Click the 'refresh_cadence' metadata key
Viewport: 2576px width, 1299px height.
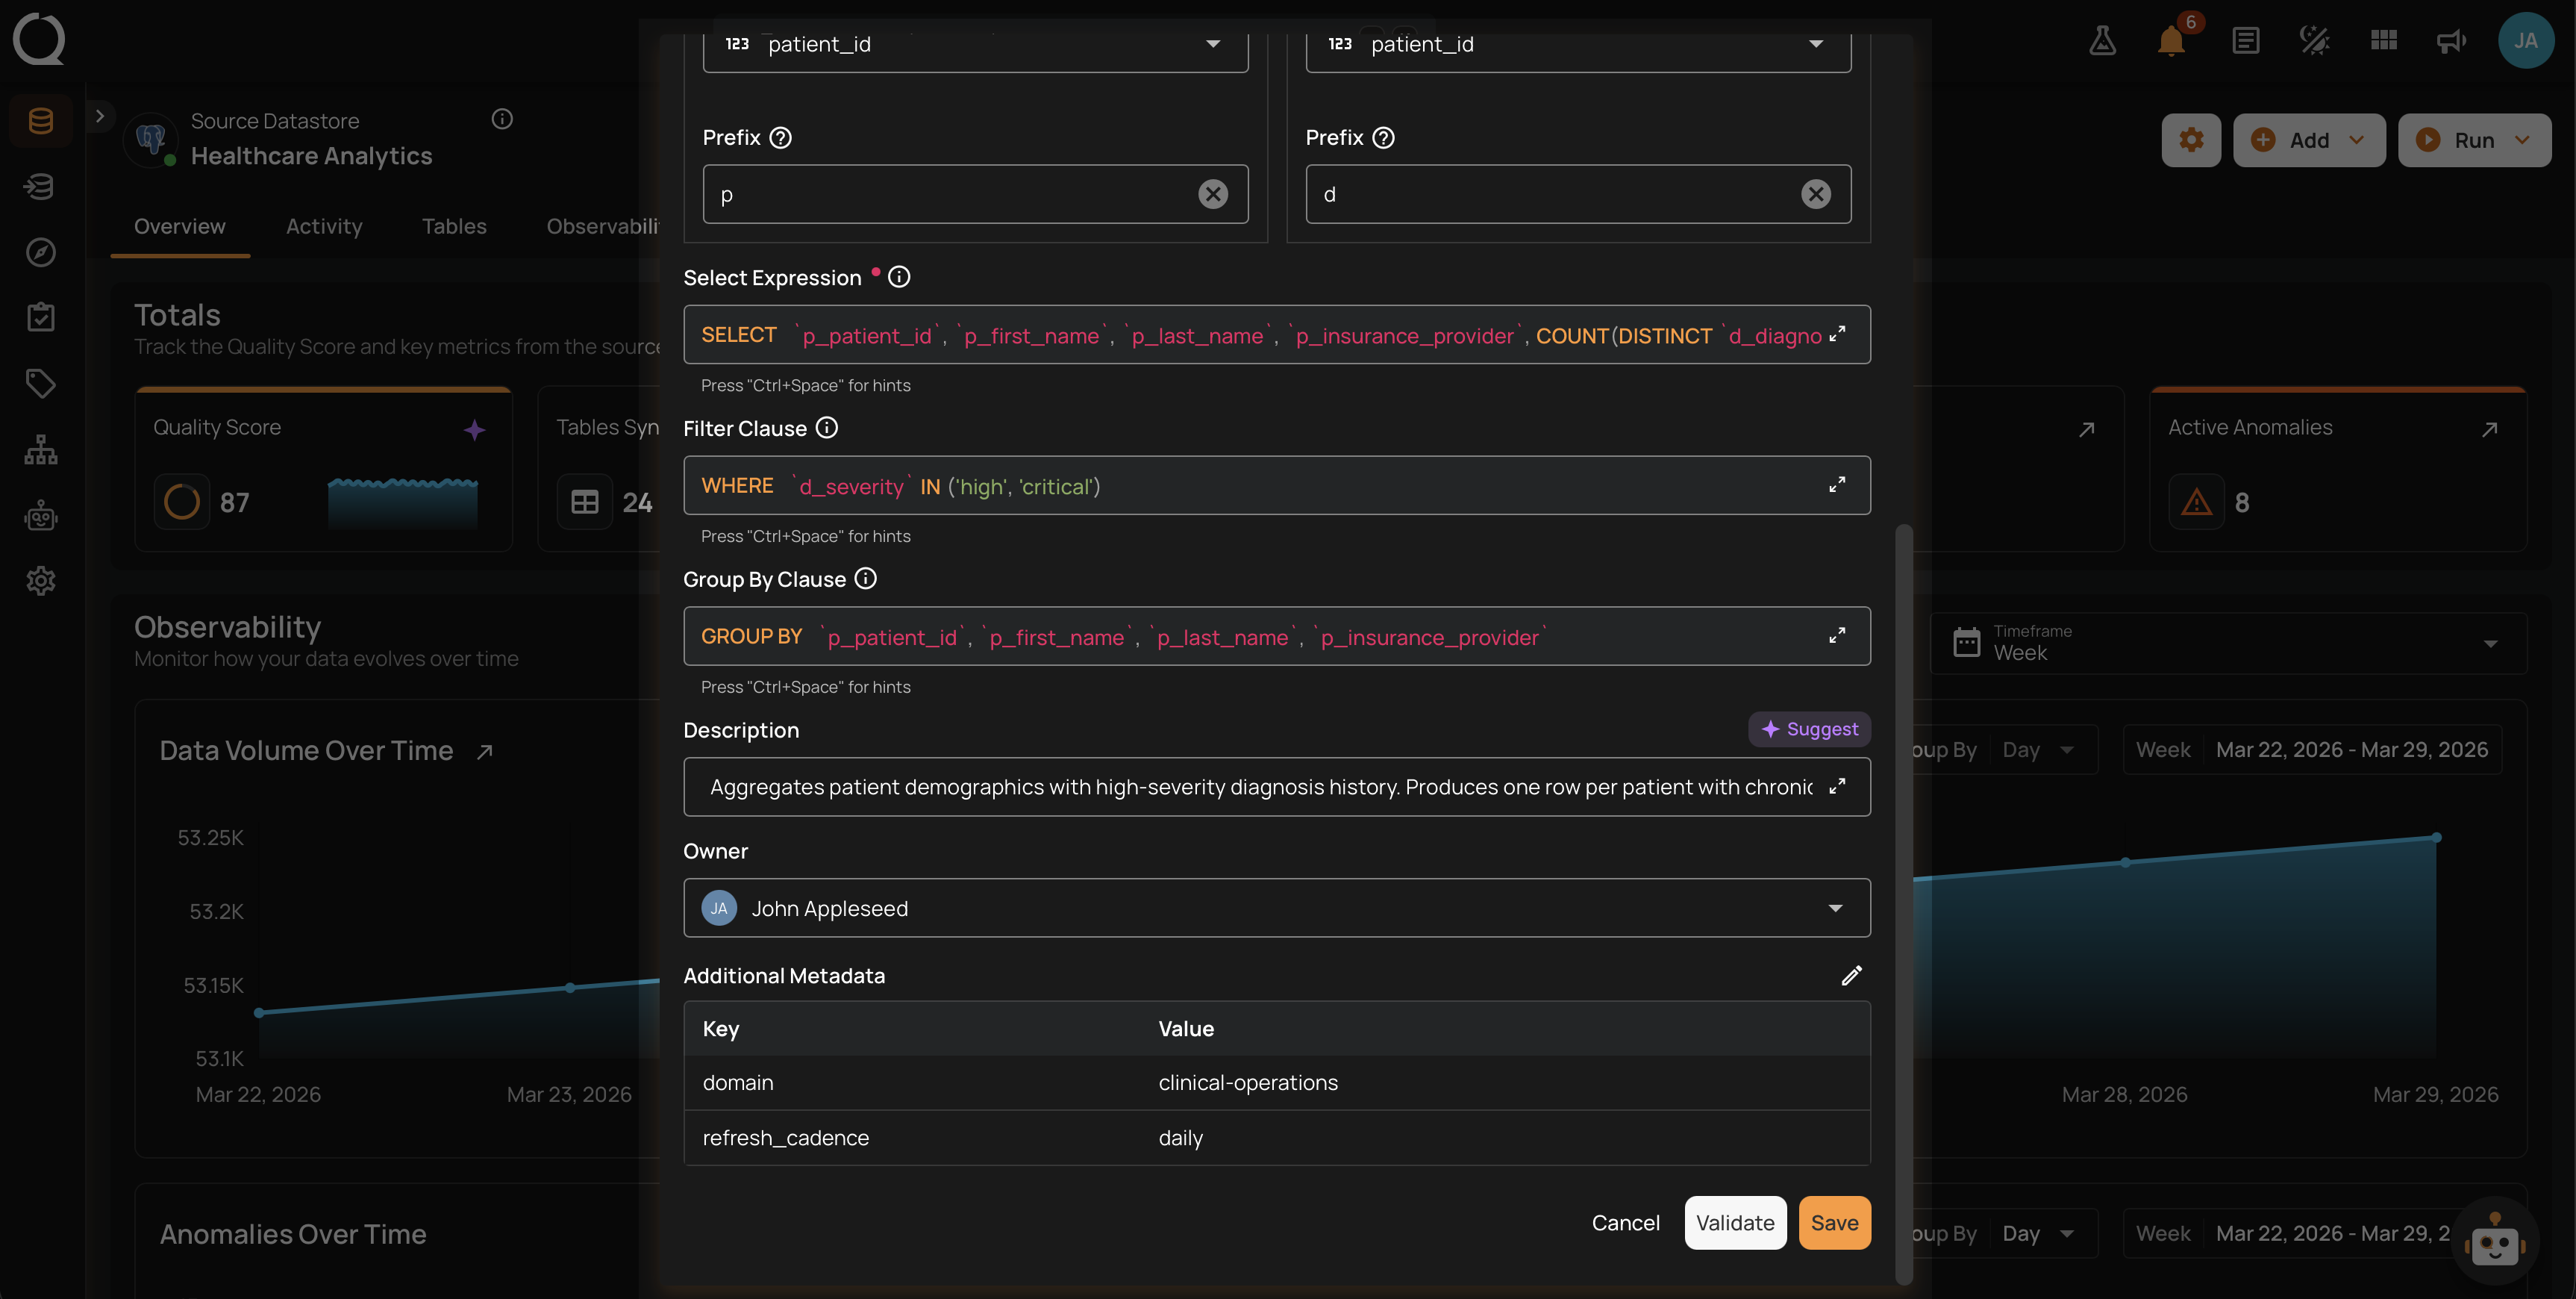point(785,1138)
